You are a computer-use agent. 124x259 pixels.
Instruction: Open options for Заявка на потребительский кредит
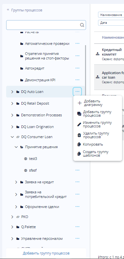[77, 194]
